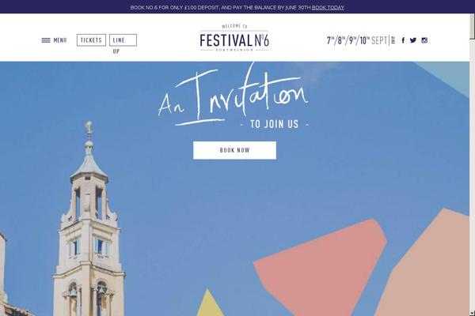Click the BOOK NOW button
Image resolution: width=475 pixels, height=316 pixels.
235,150
